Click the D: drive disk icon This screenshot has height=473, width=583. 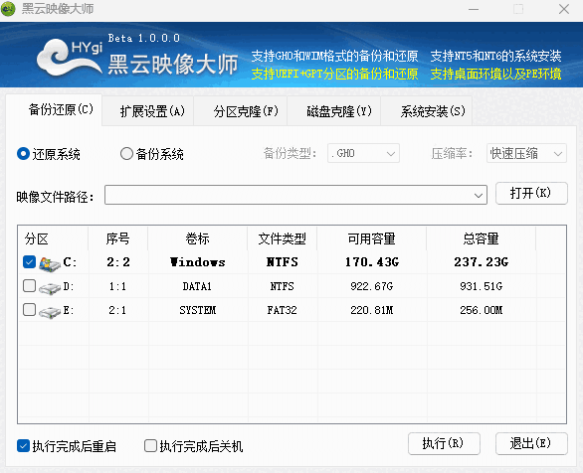pyautogui.click(x=50, y=288)
